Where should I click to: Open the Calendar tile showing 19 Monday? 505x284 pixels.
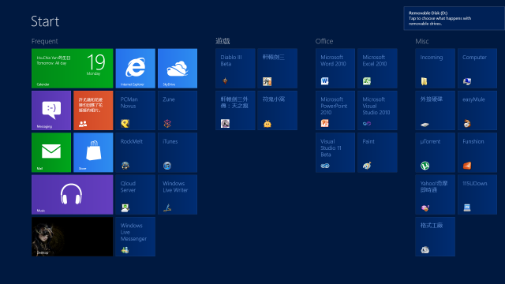pyautogui.click(x=72, y=69)
